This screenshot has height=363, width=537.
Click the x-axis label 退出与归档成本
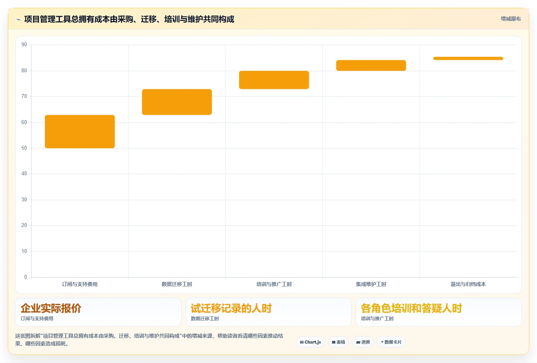click(468, 284)
